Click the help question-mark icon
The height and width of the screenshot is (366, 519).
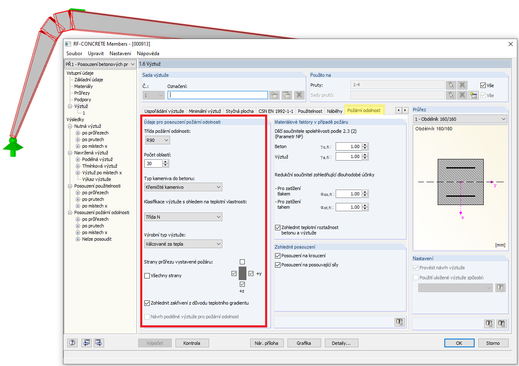(x=73, y=343)
